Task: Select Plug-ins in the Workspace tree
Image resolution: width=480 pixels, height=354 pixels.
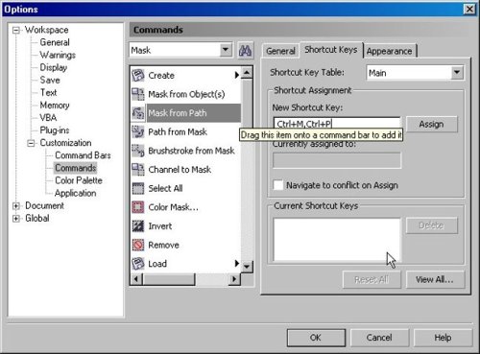Action: [55, 130]
